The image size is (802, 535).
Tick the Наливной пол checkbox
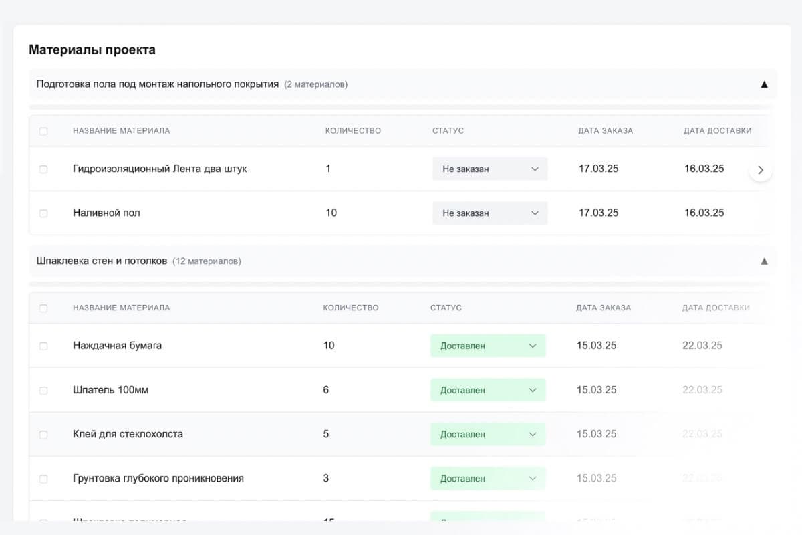(43, 213)
